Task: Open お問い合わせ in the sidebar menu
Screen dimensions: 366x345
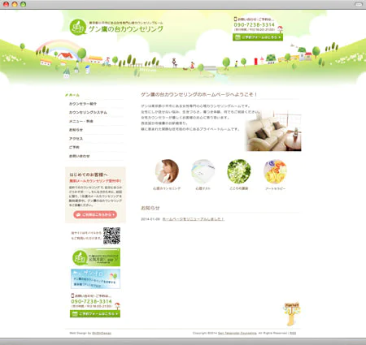Action: click(79, 156)
